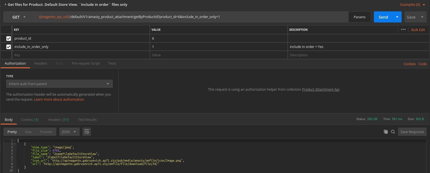Click the wrap lines icon in response toolbar
The width and height of the screenshot is (430, 173).
tap(87, 132)
